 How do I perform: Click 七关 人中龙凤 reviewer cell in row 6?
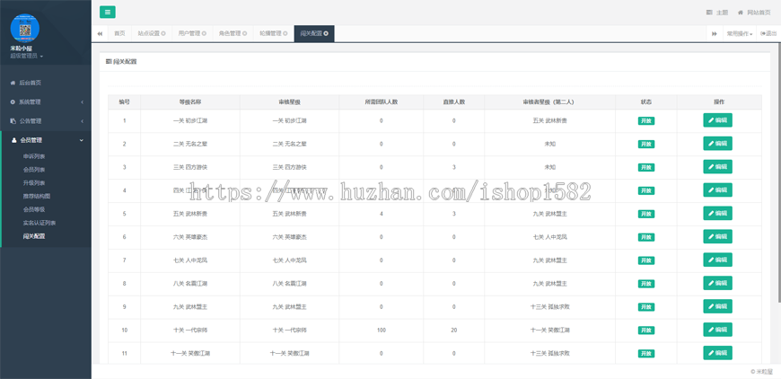pos(549,237)
